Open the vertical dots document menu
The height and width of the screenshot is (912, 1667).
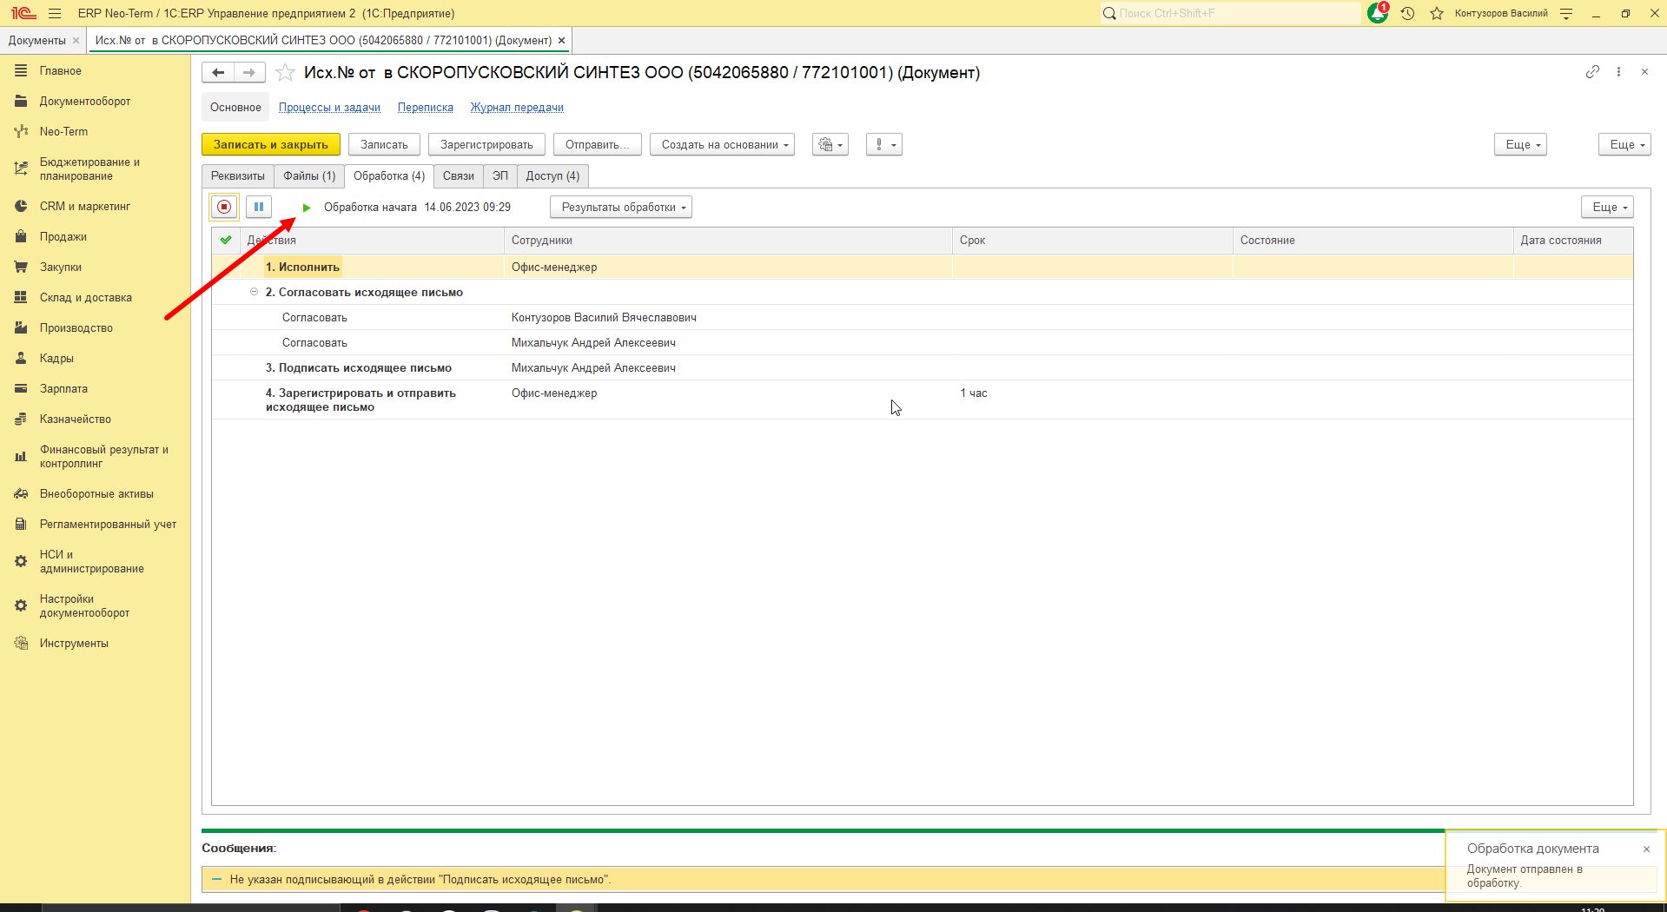(x=1618, y=72)
